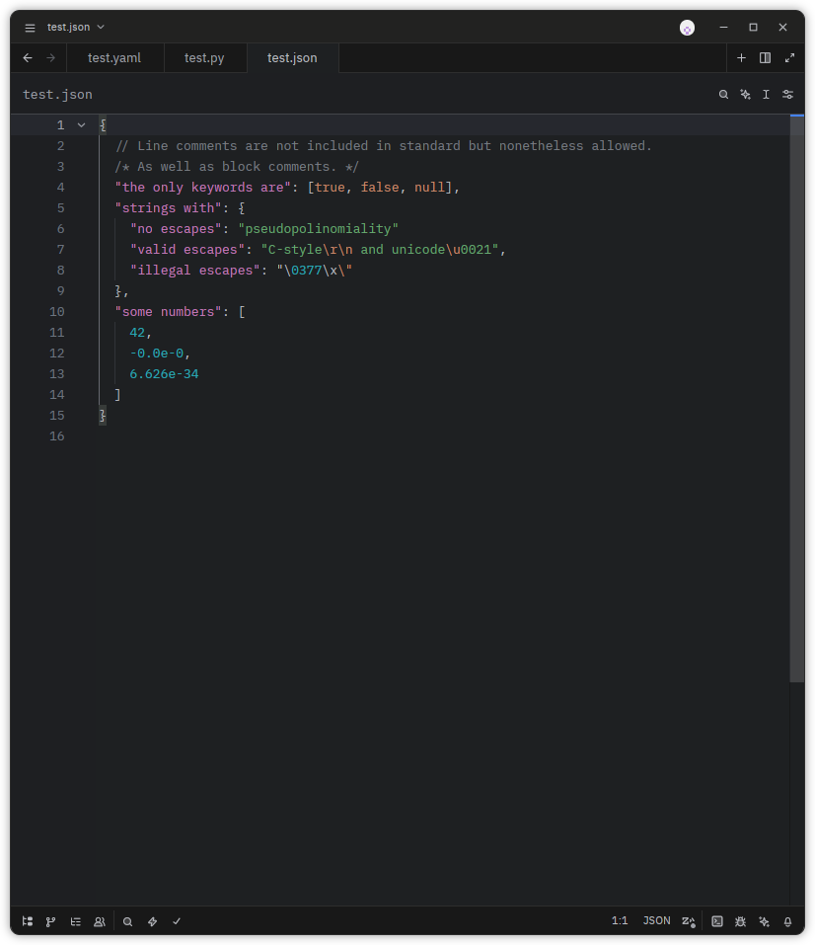Open the debugger panel bug icon

tap(740, 921)
